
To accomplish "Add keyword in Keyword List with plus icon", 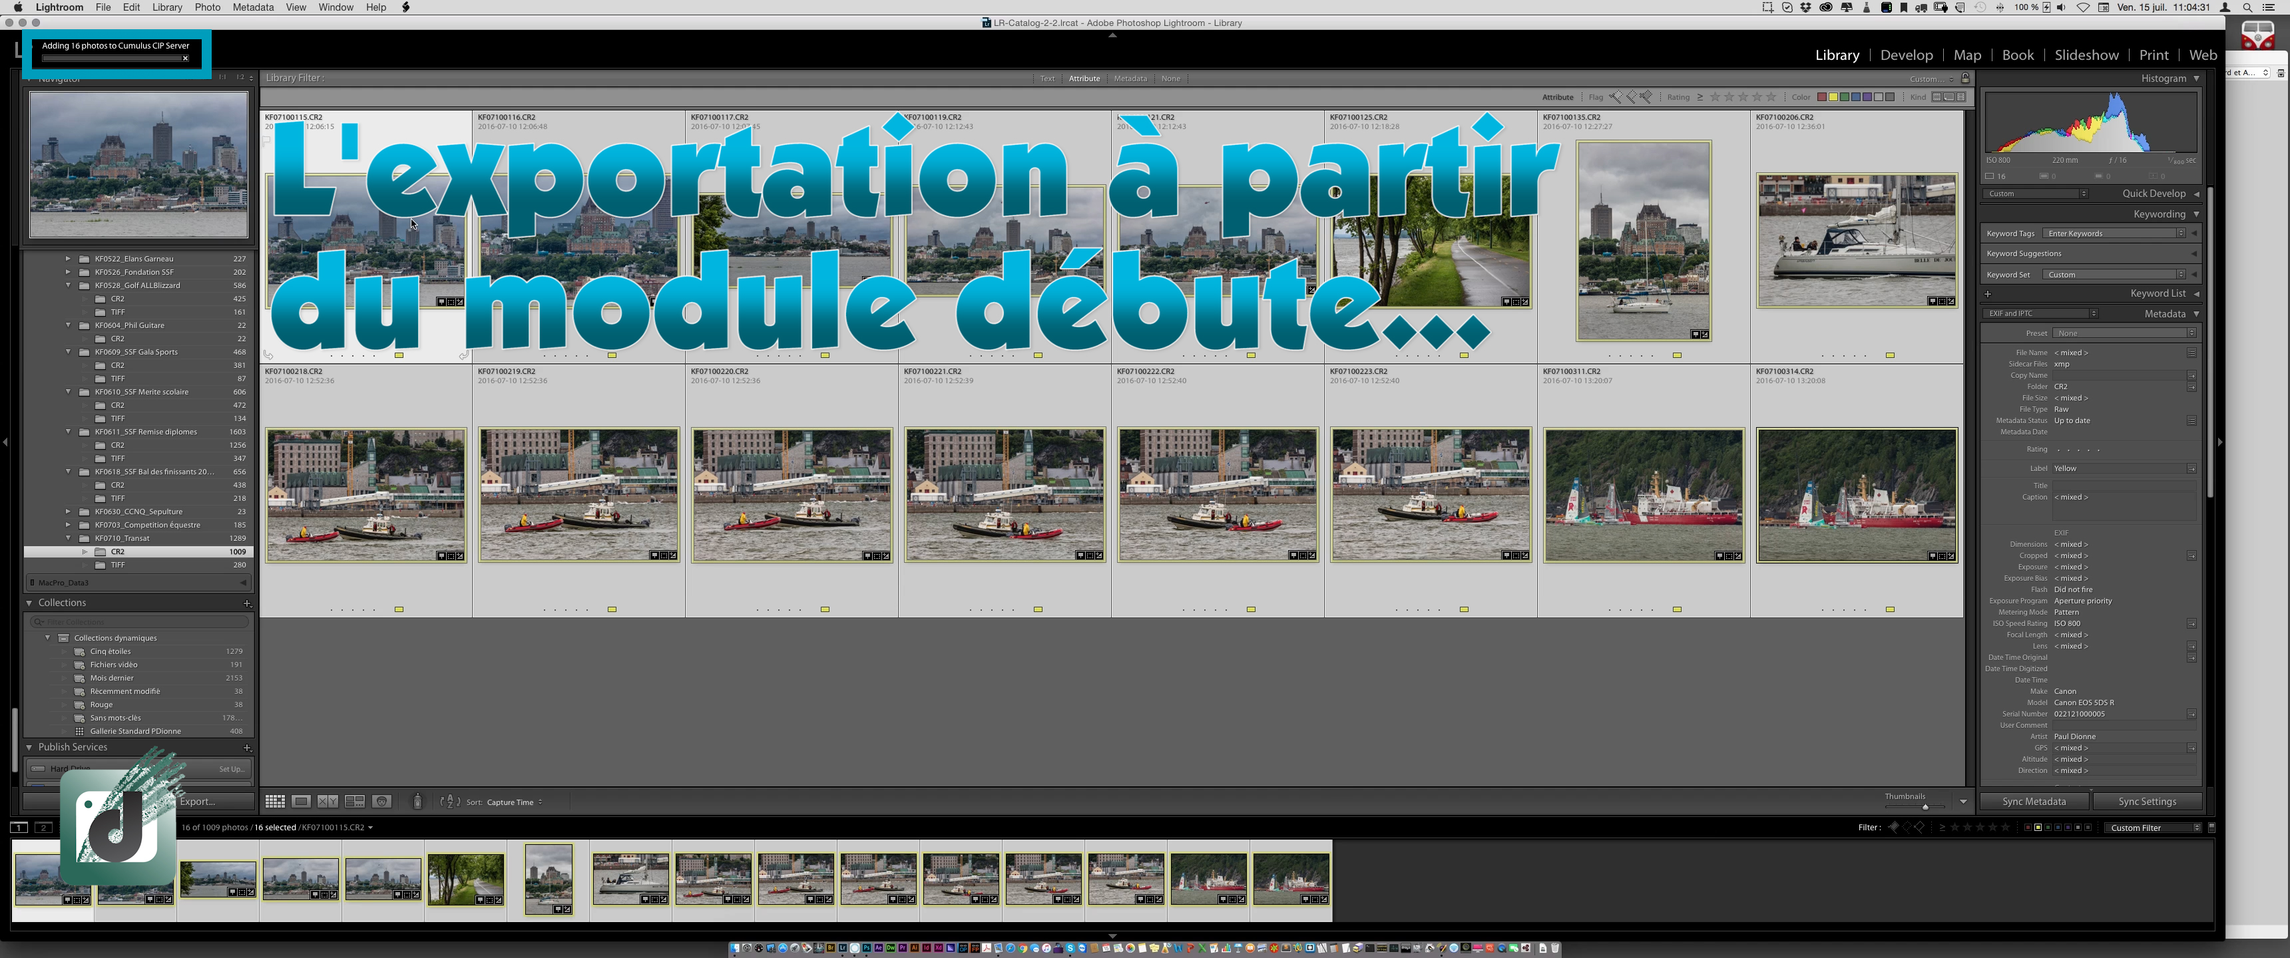I will pyautogui.click(x=1988, y=294).
